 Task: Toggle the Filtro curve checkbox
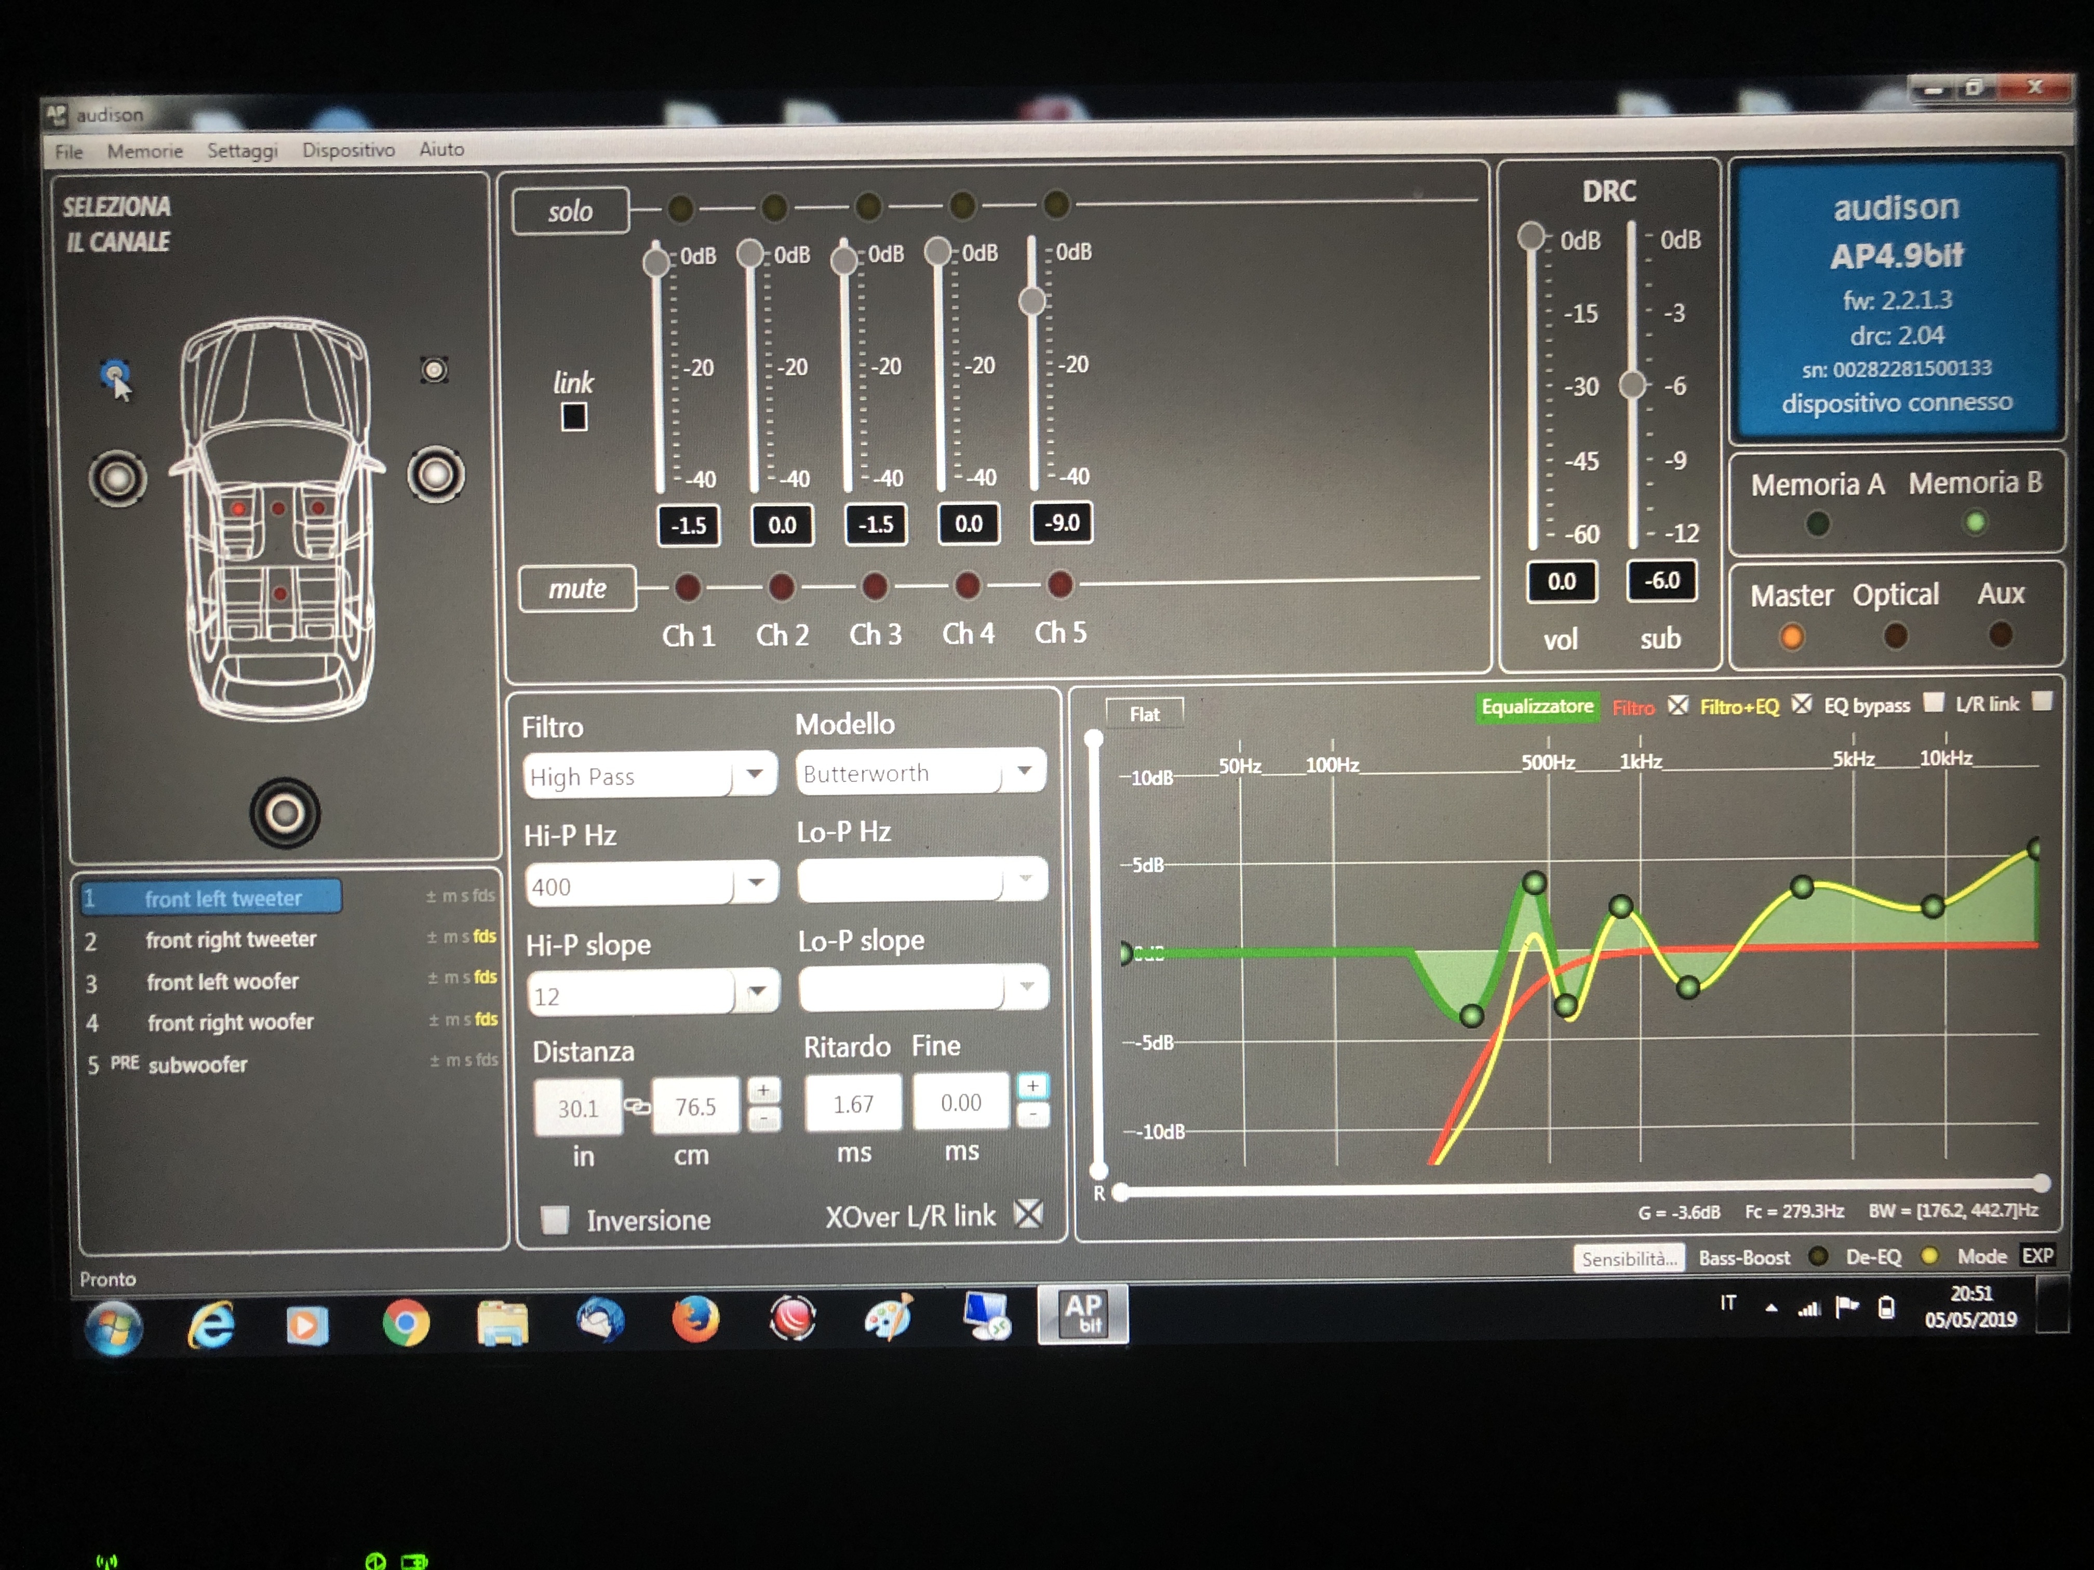(x=1677, y=705)
